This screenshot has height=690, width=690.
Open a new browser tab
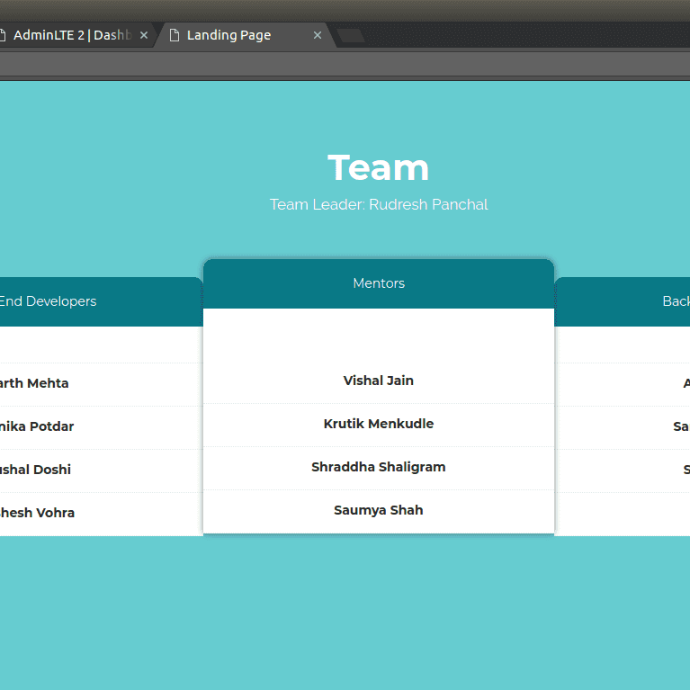click(x=351, y=36)
